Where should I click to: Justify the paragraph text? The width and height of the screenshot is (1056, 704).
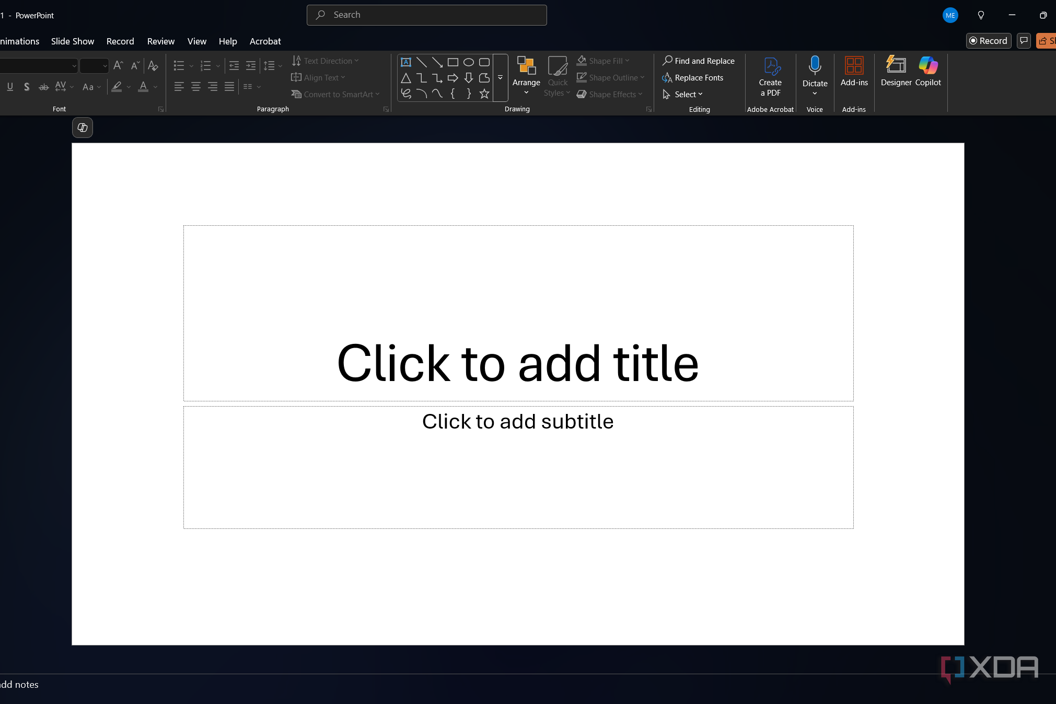pyautogui.click(x=229, y=87)
